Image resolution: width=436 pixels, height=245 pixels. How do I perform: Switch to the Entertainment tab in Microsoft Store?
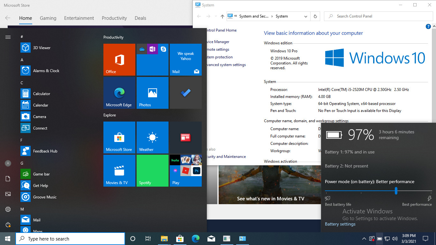click(x=79, y=18)
